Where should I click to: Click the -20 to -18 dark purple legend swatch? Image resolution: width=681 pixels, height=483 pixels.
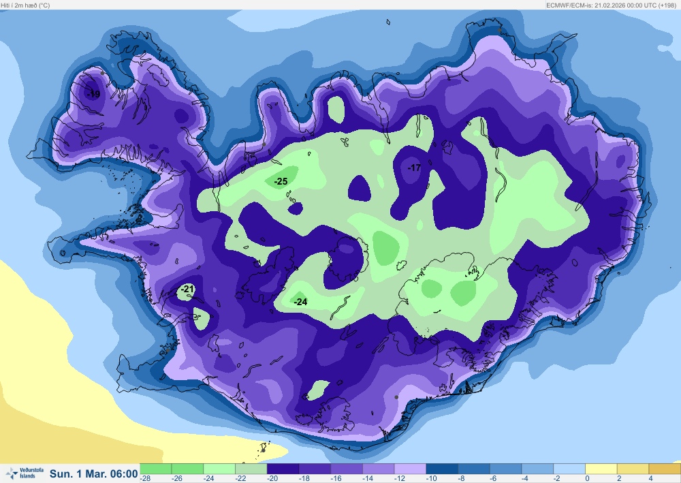(x=283, y=469)
